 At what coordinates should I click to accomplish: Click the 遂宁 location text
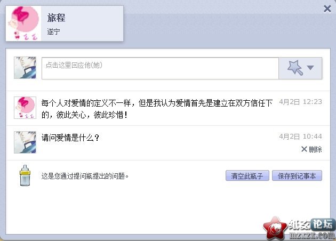pyautogui.click(x=53, y=31)
